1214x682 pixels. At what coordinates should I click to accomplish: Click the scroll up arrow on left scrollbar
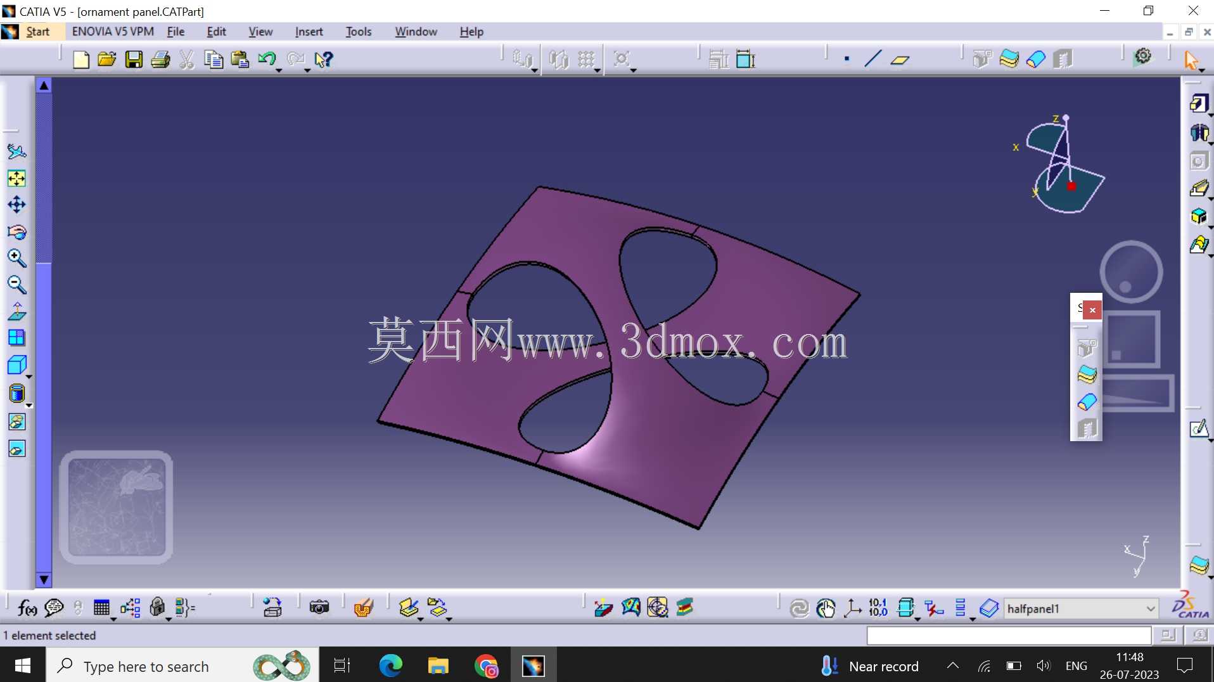tap(44, 86)
